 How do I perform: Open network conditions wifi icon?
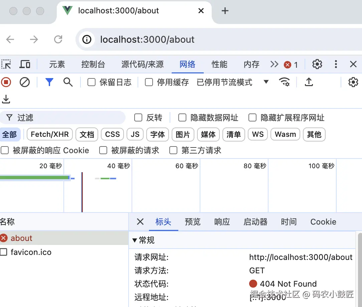tap(284, 82)
